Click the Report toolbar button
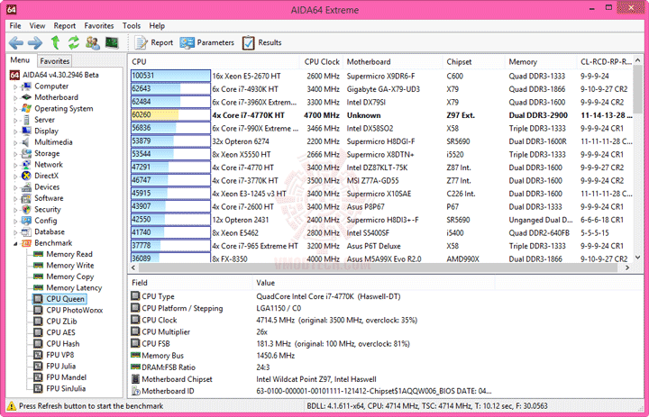This screenshot has height=417, width=649. click(154, 42)
